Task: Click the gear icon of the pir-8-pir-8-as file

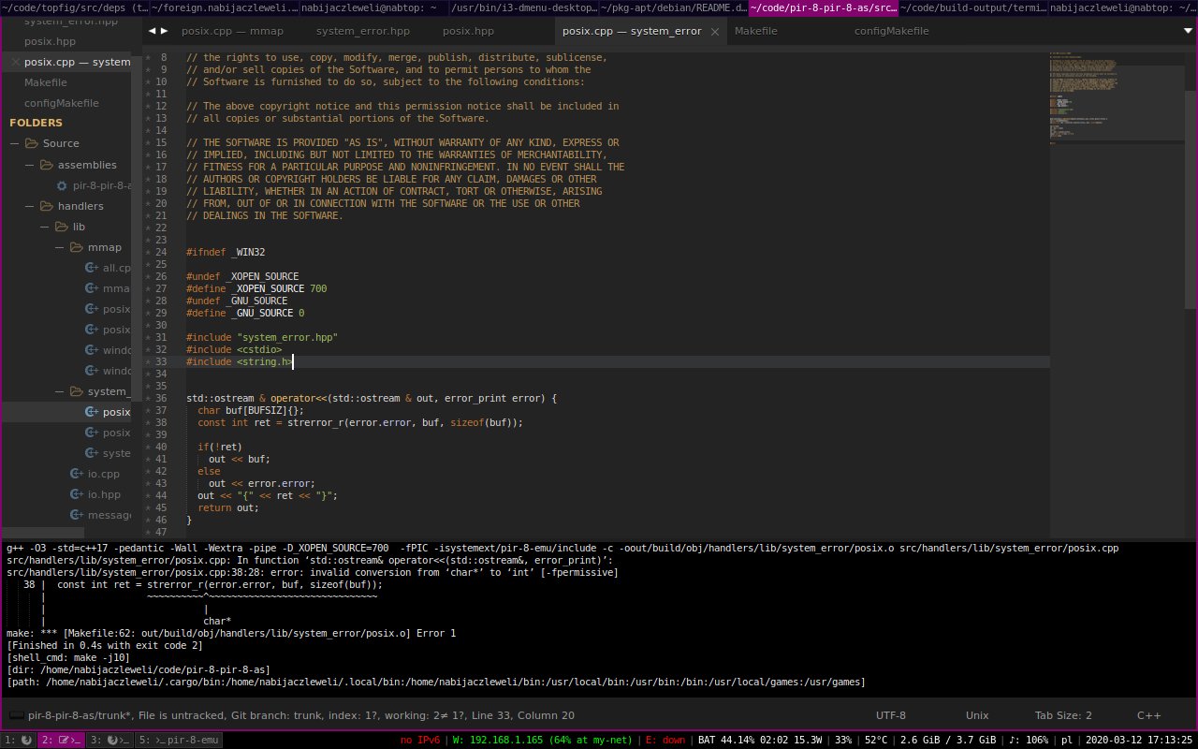Action: [63, 185]
